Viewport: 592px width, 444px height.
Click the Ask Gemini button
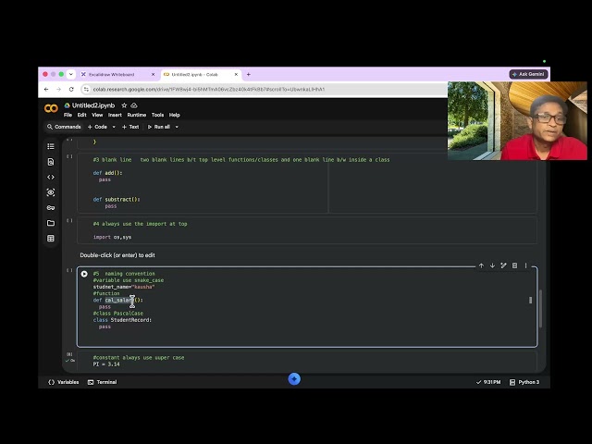(x=528, y=74)
